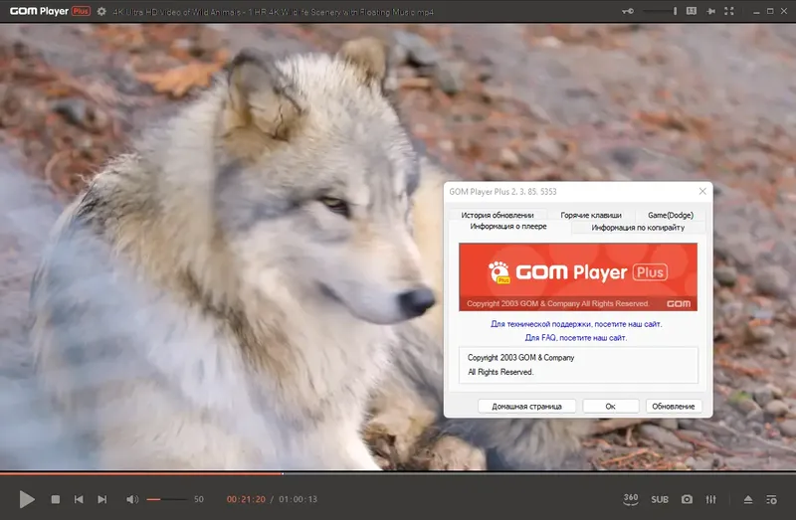The image size is (796, 520).
Task: Show the playlist panel
Action: (x=771, y=500)
